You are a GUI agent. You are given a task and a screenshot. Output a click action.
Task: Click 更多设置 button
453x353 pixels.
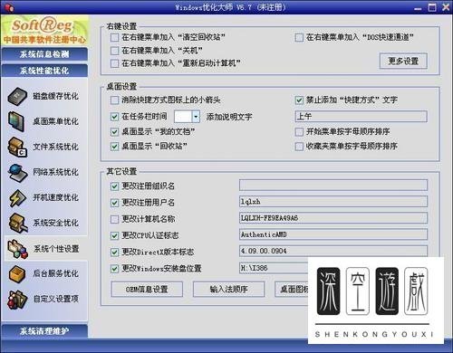click(x=403, y=62)
